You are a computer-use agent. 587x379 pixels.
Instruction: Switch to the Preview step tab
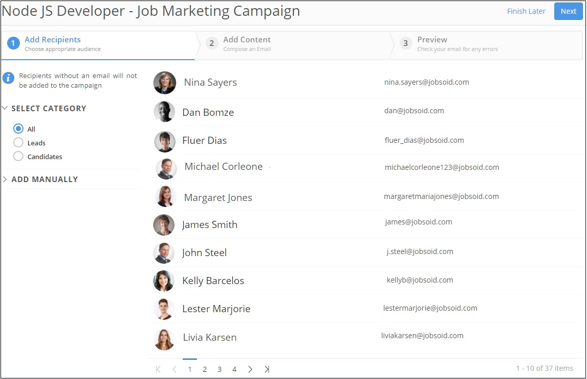click(432, 44)
